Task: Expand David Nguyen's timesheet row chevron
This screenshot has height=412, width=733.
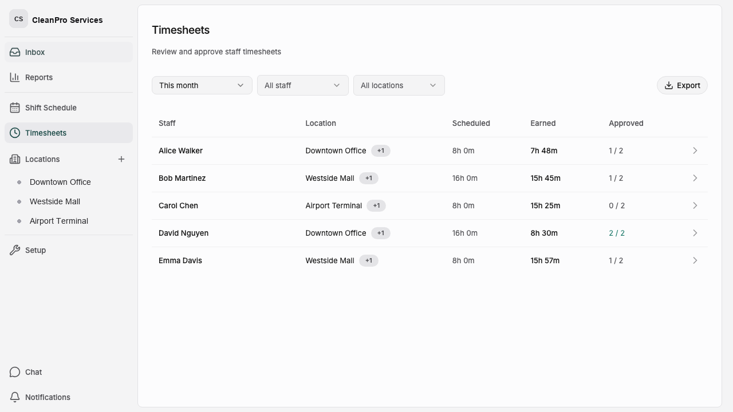Action: pyautogui.click(x=695, y=233)
